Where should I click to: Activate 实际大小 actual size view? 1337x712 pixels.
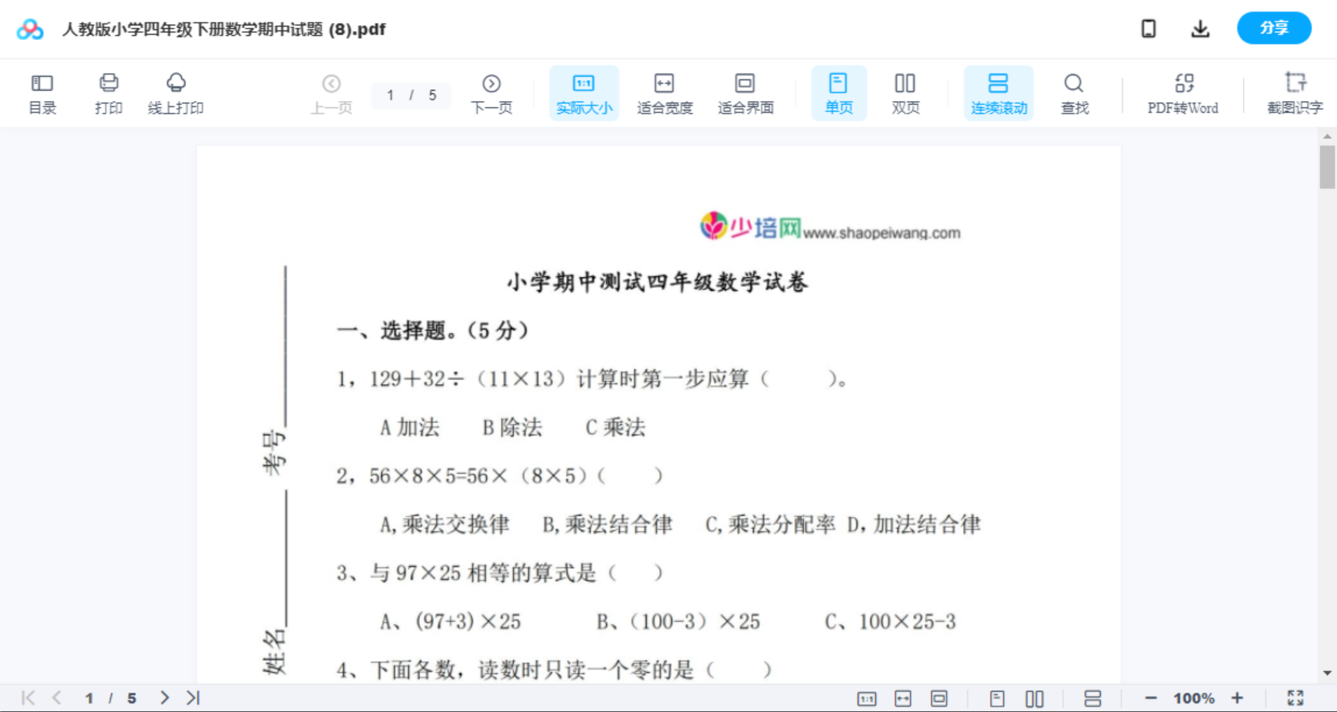click(x=584, y=92)
